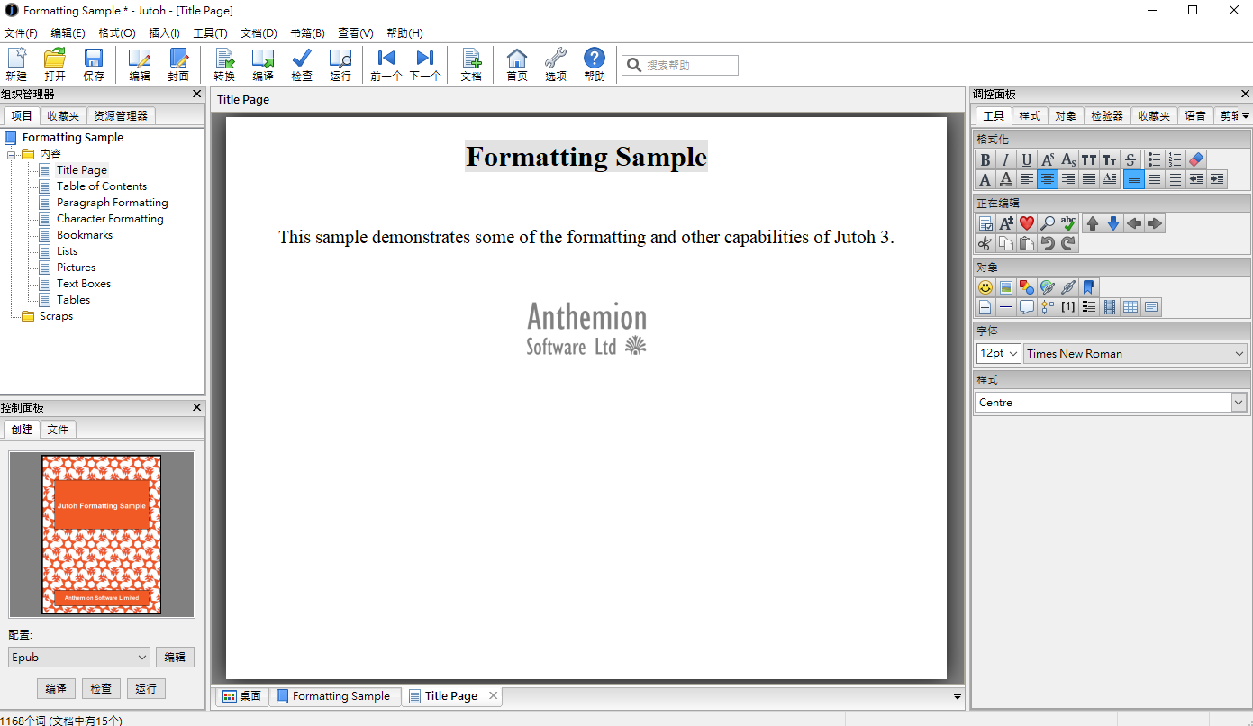Click the 编译 button under the cover
The image size is (1253, 726).
pos(56,688)
